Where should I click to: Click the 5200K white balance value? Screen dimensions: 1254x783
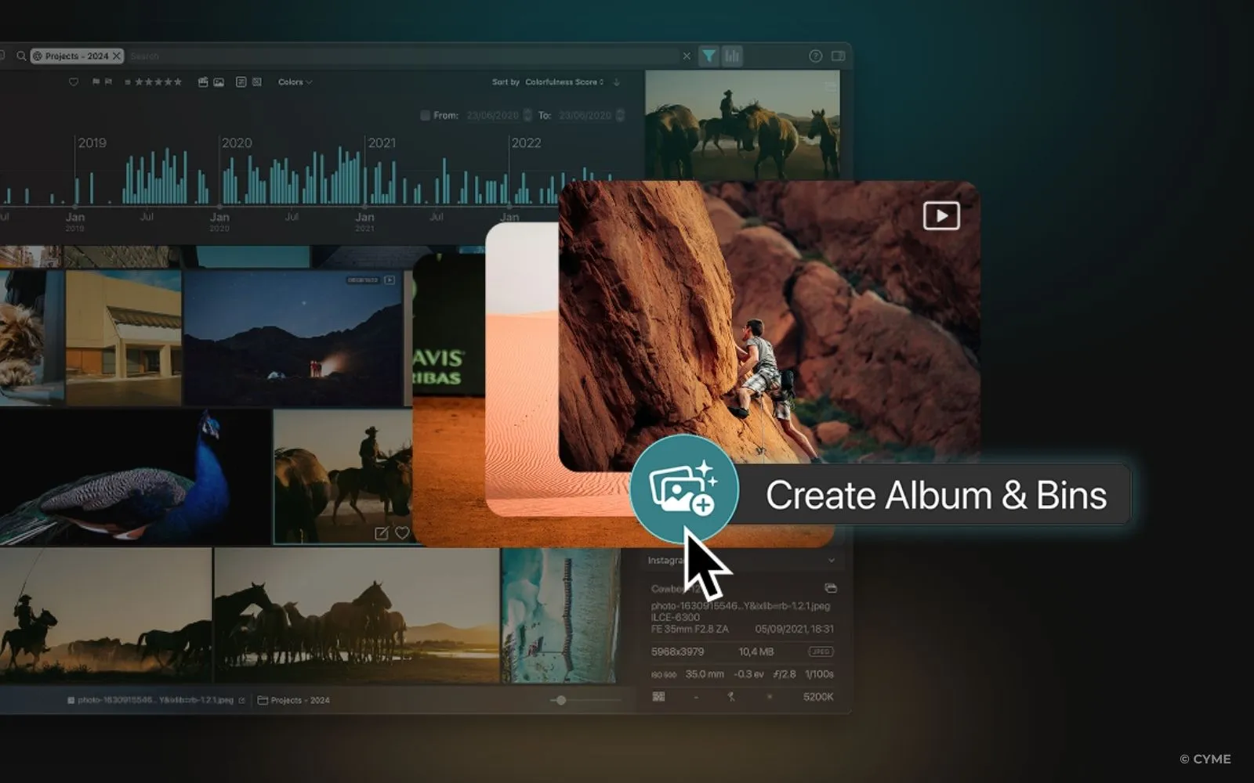click(x=818, y=696)
